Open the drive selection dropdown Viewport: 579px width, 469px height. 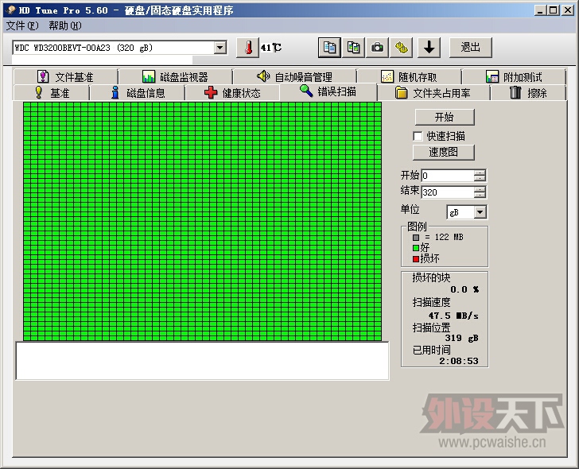[220, 48]
